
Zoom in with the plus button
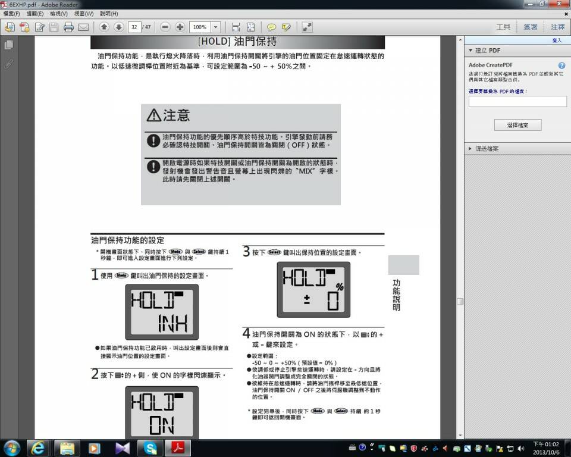180,27
